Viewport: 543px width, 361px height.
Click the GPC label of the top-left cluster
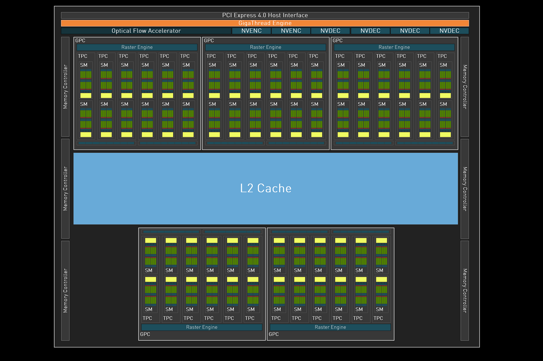[x=80, y=40]
